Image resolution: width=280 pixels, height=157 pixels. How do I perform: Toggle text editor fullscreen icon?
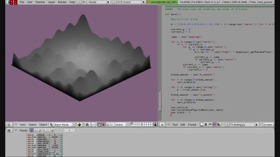pyautogui.click(x=202, y=125)
